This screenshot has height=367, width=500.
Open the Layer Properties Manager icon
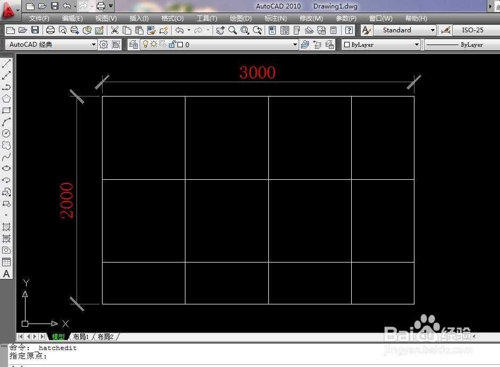133,45
